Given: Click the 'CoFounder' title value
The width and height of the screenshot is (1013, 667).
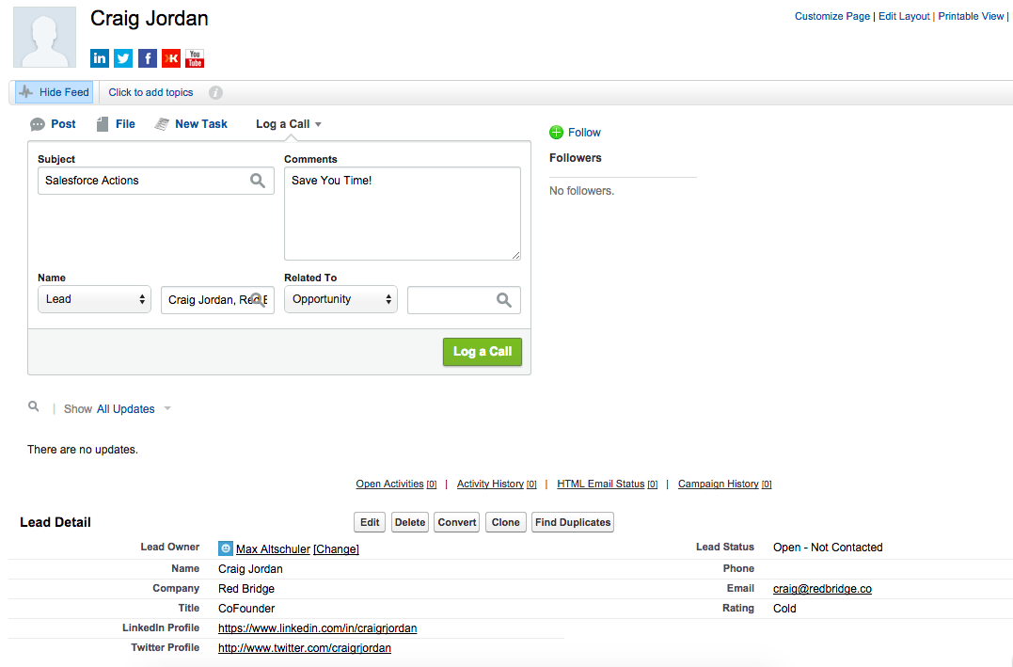Looking at the screenshot, I should [x=246, y=609].
